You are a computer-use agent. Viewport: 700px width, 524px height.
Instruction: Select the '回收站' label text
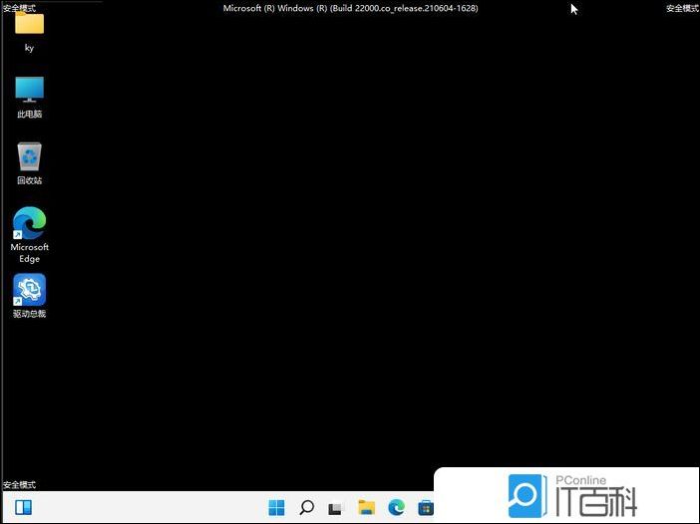pyautogui.click(x=30, y=180)
